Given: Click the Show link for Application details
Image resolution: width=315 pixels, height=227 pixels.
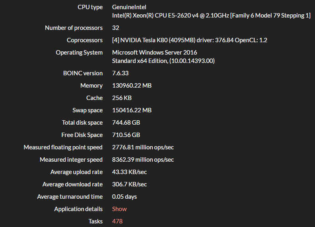Looking at the screenshot, I should coord(119,209).
